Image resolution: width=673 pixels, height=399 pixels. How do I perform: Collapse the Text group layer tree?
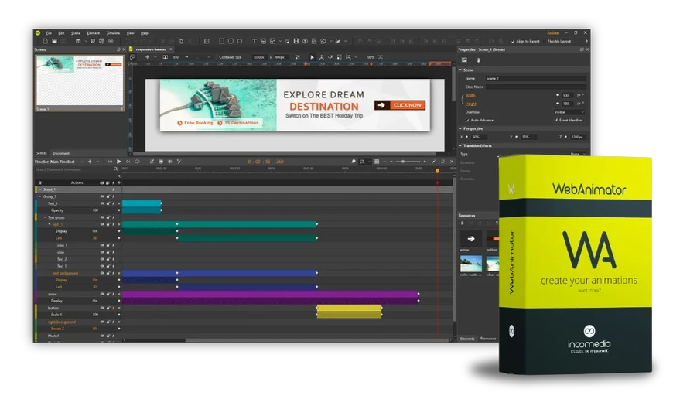[43, 217]
